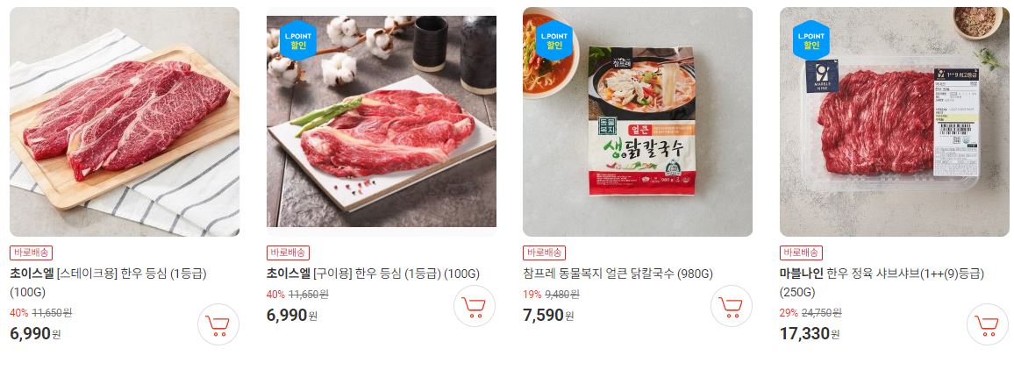
Task: Click 바로배송 tag under 닭칼국수
Action: point(544,253)
